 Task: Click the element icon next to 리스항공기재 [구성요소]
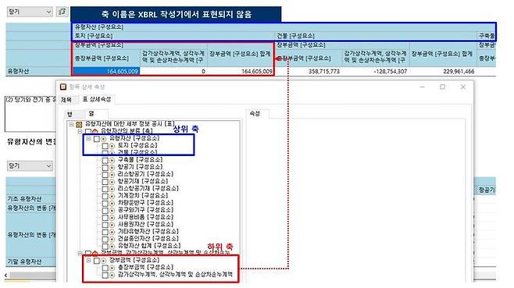[x=112, y=189]
